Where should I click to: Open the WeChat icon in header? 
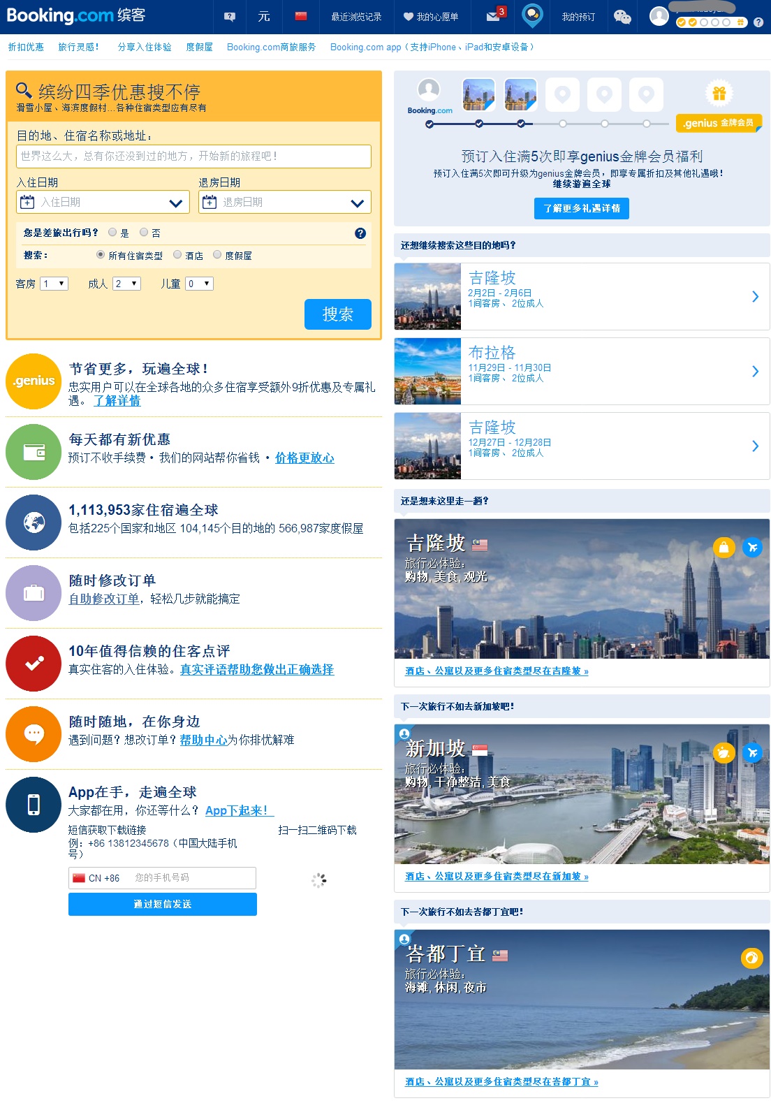pyautogui.click(x=622, y=17)
